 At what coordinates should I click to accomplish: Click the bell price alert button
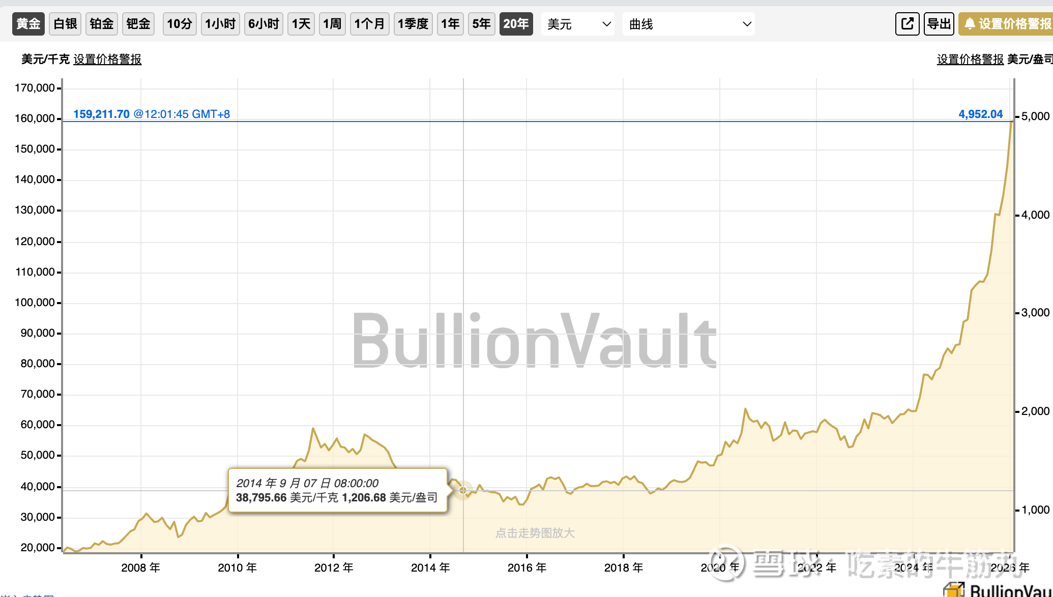(x=1006, y=24)
